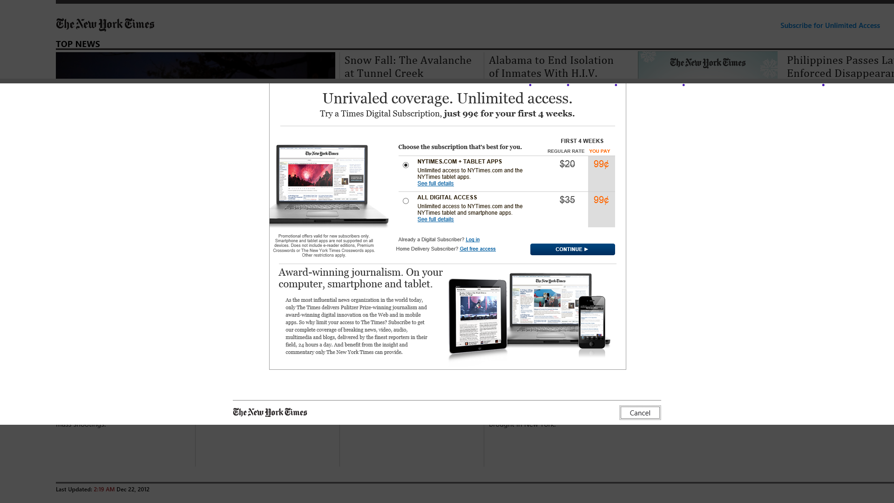Viewport: 894px width, 503px height.
Task: Open the Philippines Passes Law headline
Action: coord(839,67)
